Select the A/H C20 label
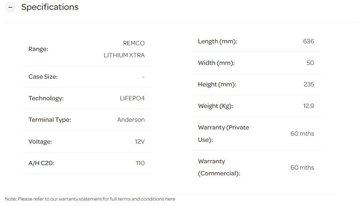This screenshot has height=206, width=363. pyautogui.click(x=41, y=163)
